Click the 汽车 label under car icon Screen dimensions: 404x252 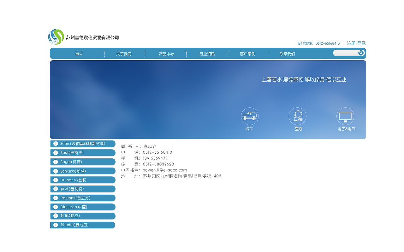(249, 129)
